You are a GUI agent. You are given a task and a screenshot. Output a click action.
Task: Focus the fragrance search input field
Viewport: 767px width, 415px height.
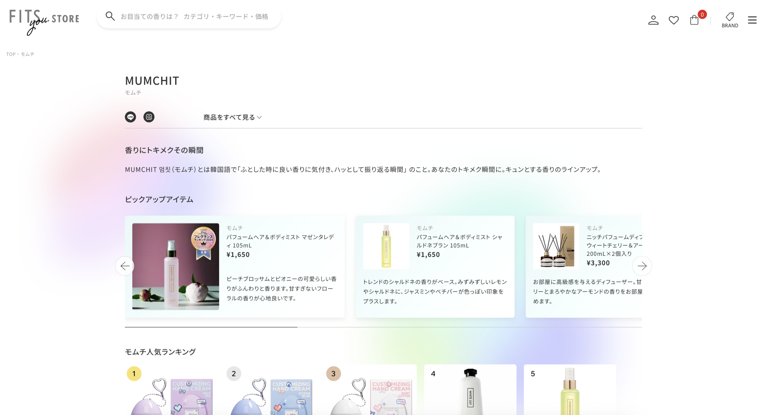[194, 16]
